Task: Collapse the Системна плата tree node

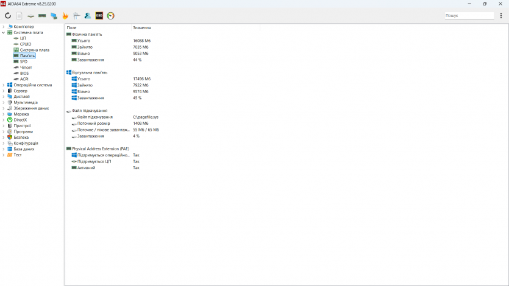Action: (3, 32)
